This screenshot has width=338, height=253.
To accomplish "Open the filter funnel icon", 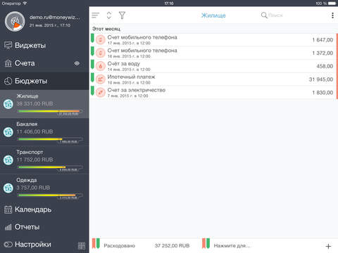I will 122,15.
